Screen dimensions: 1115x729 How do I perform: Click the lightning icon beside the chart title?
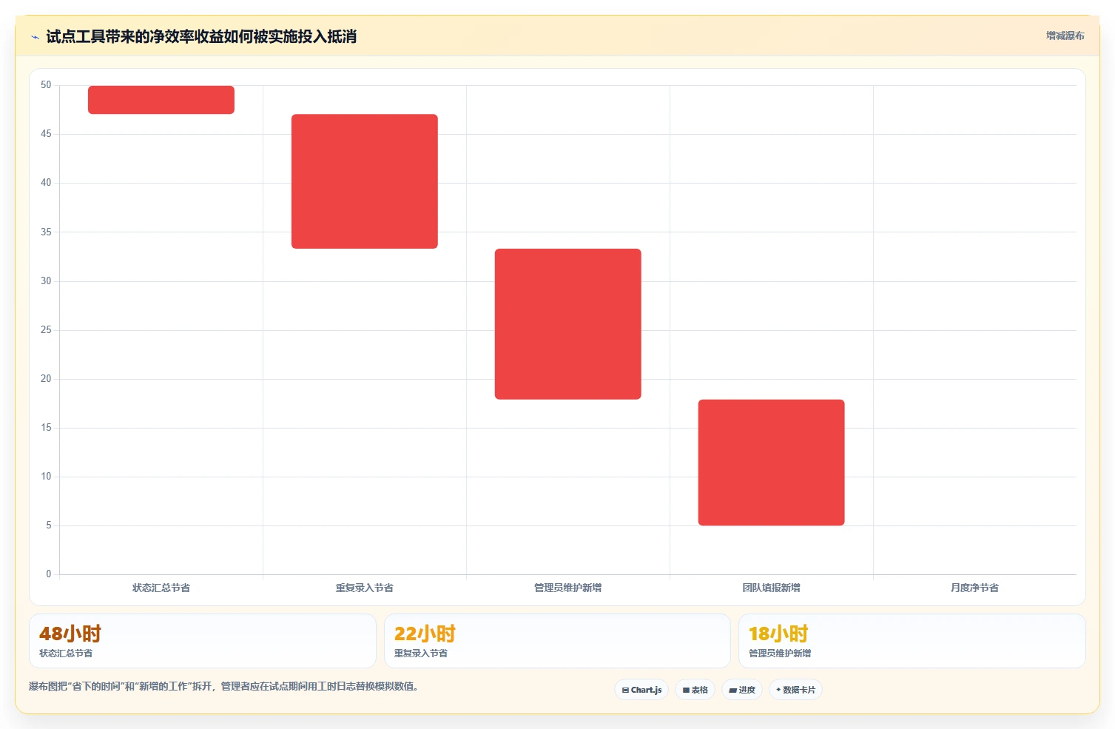(x=35, y=37)
